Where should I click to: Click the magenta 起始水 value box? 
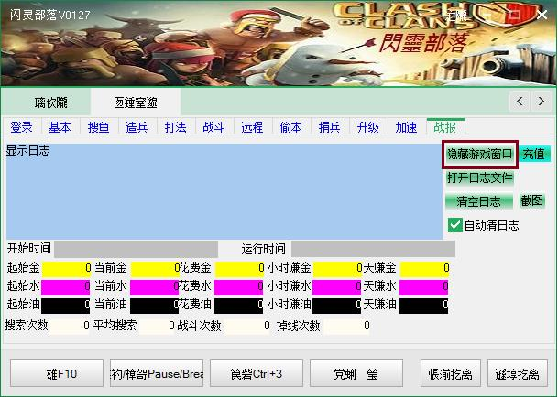(x=66, y=287)
